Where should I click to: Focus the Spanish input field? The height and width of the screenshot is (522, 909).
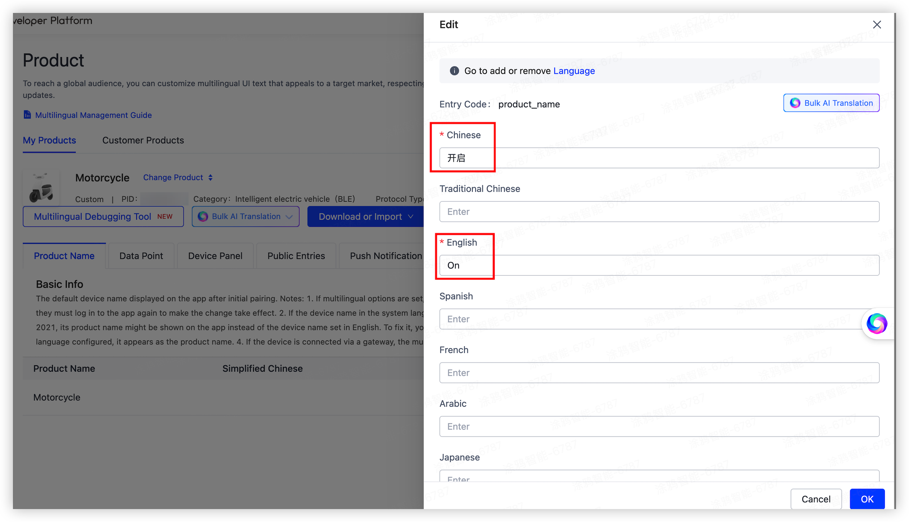659,319
